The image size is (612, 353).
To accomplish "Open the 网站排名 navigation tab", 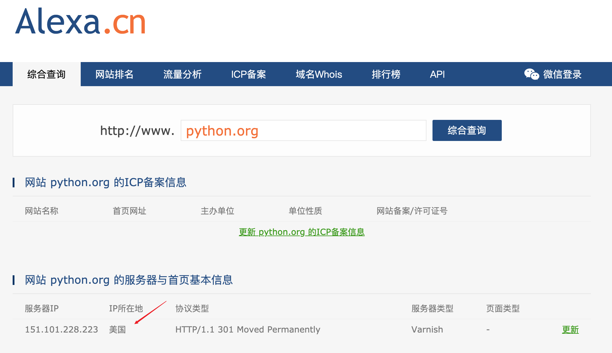I will point(114,74).
